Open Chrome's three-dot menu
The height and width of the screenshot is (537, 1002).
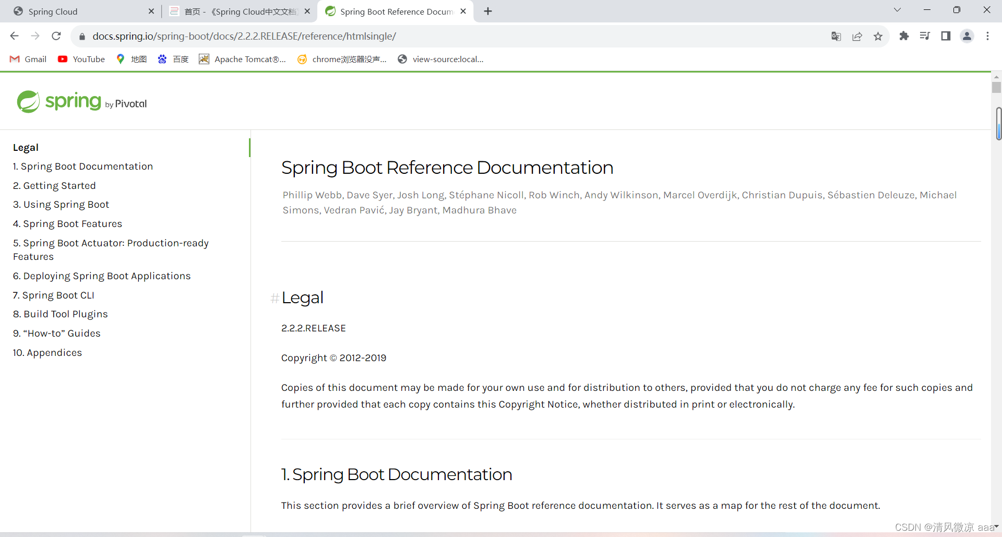pyautogui.click(x=987, y=36)
